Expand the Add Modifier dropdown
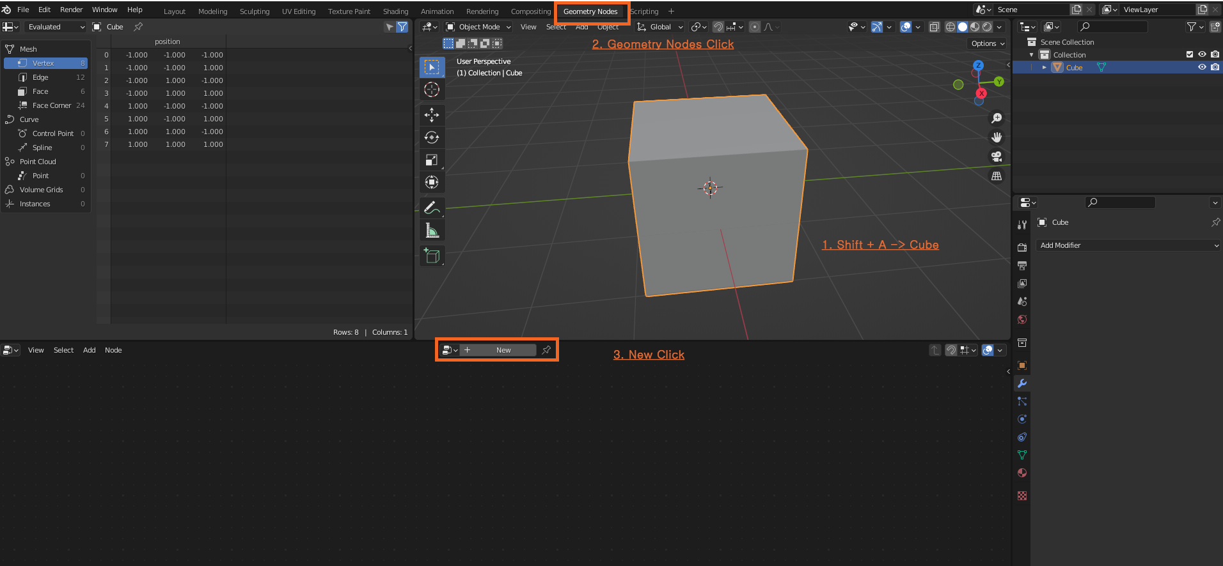The width and height of the screenshot is (1223, 566). pyautogui.click(x=1129, y=245)
